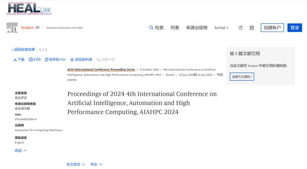Click the magnifier 检索 search icon
Screen dimensions: 307x169
coord(152,28)
